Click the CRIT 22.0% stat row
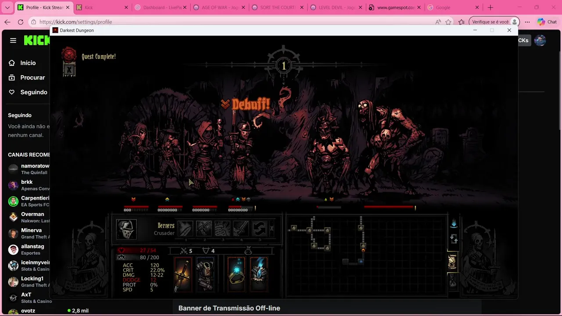 point(144,270)
